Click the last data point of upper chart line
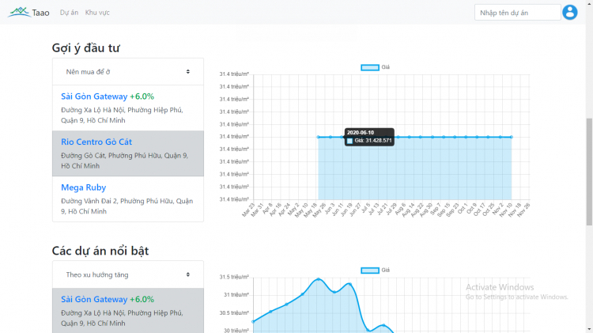 [x=512, y=137]
